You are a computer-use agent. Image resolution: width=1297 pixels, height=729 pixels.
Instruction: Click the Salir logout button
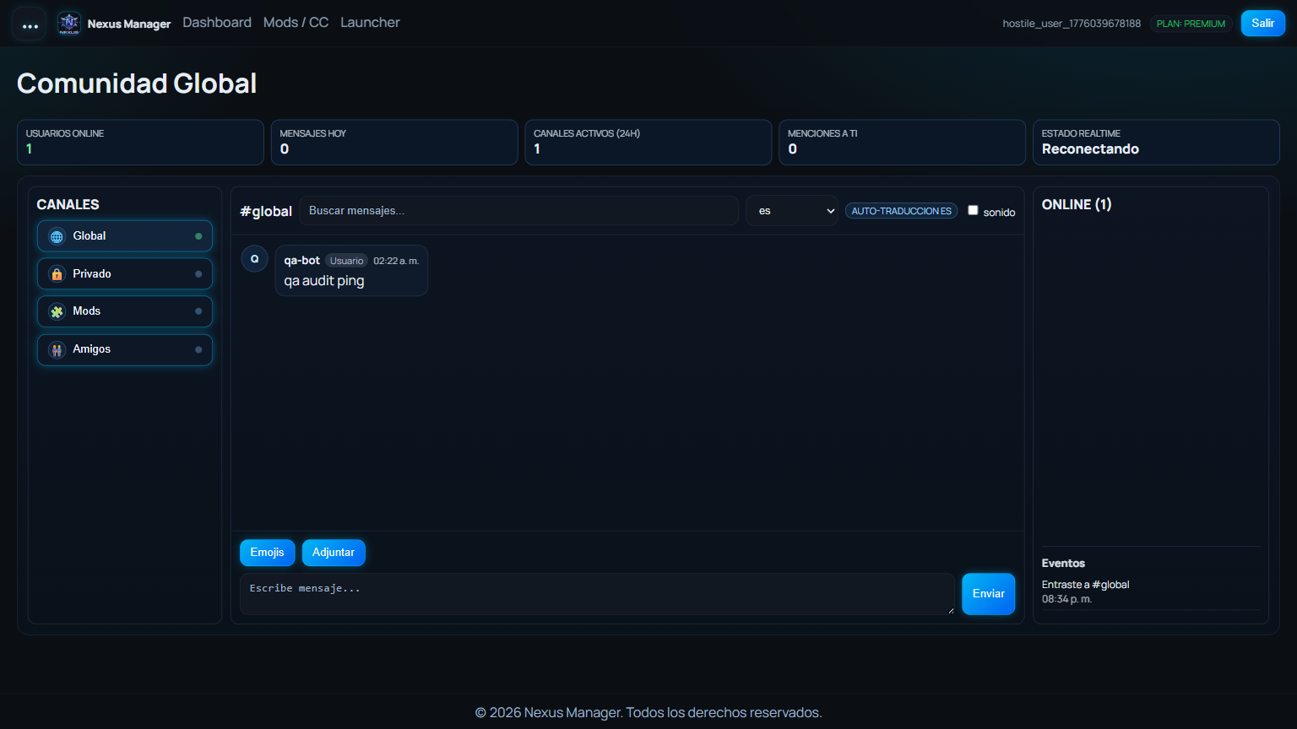point(1262,24)
